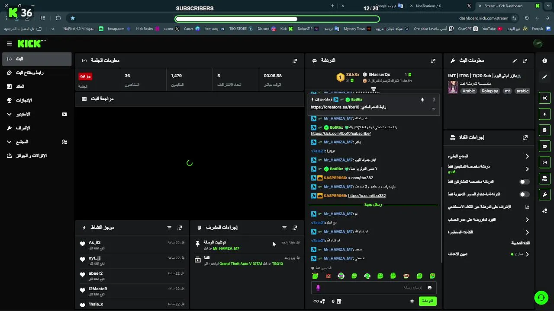554x311 pixels.
Task: Click the pencil icon on the right rail
Action: coord(544,77)
